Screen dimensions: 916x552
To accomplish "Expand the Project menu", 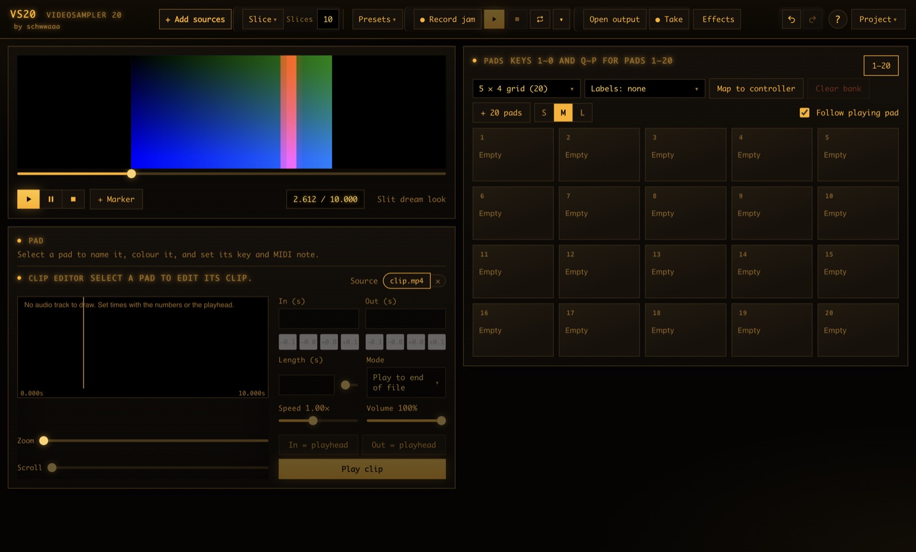I will 878,19.
